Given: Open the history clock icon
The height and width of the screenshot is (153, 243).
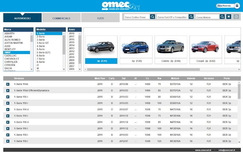Looking at the screenshot, I should tap(236, 17).
